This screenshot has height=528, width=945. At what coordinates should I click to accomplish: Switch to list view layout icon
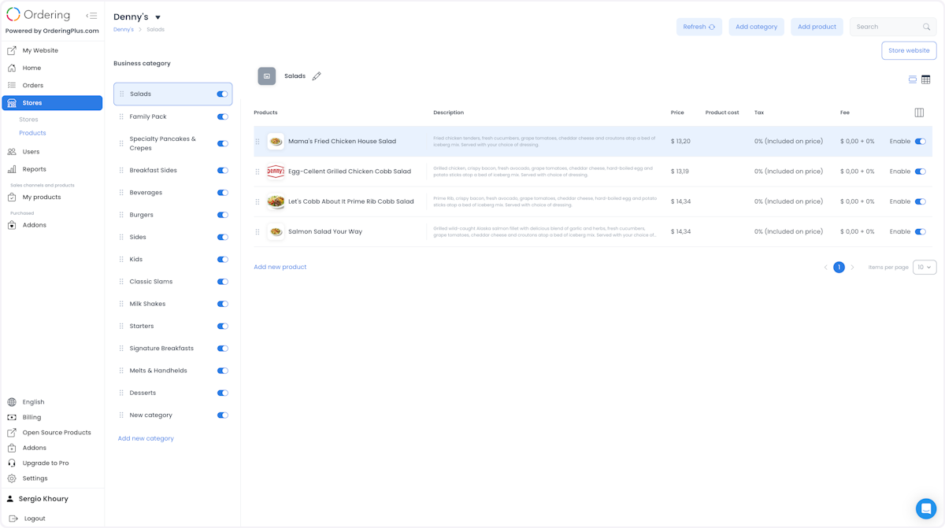913,79
